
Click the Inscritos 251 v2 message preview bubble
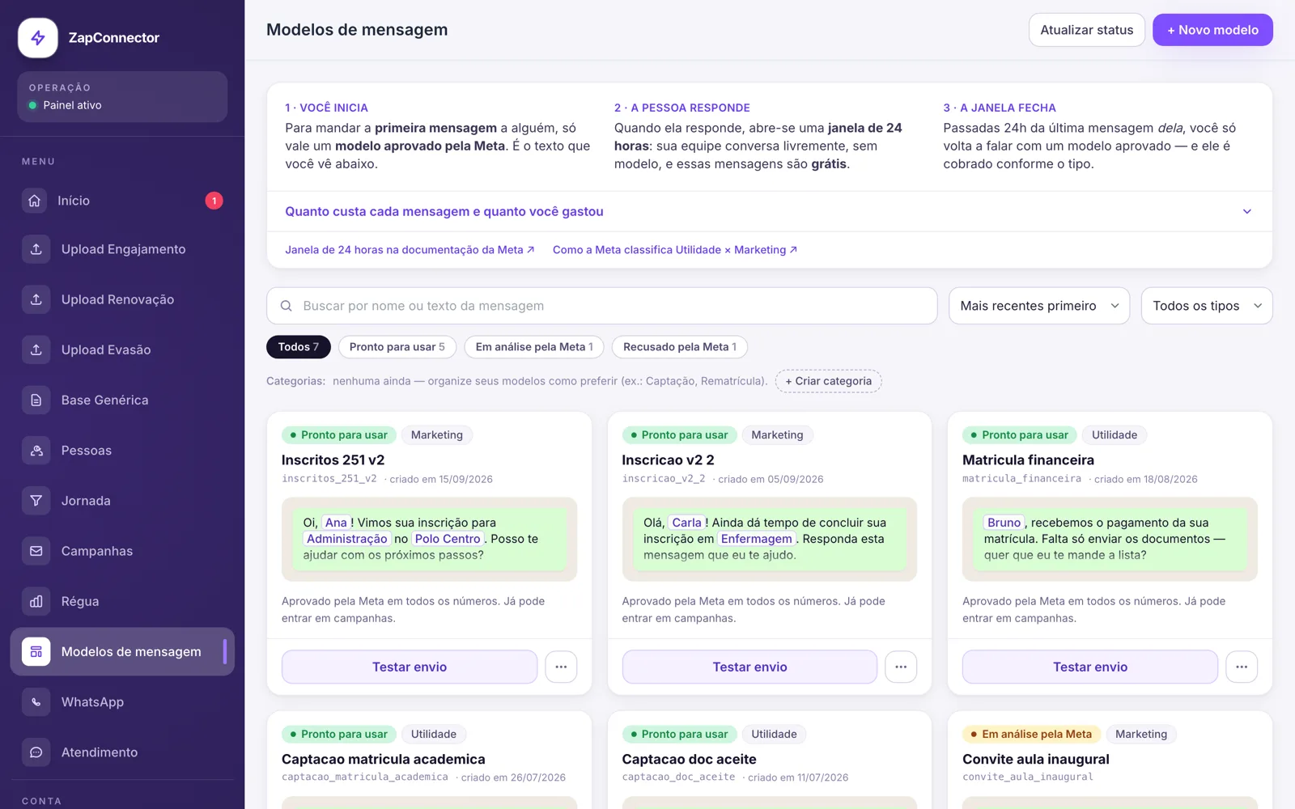(429, 539)
